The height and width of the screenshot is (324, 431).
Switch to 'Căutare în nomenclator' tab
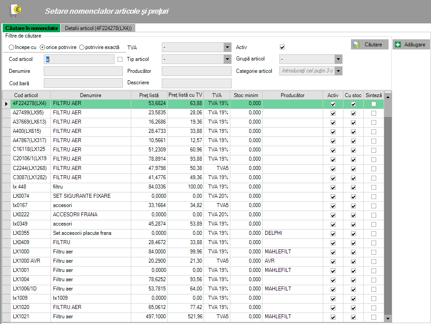point(31,28)
